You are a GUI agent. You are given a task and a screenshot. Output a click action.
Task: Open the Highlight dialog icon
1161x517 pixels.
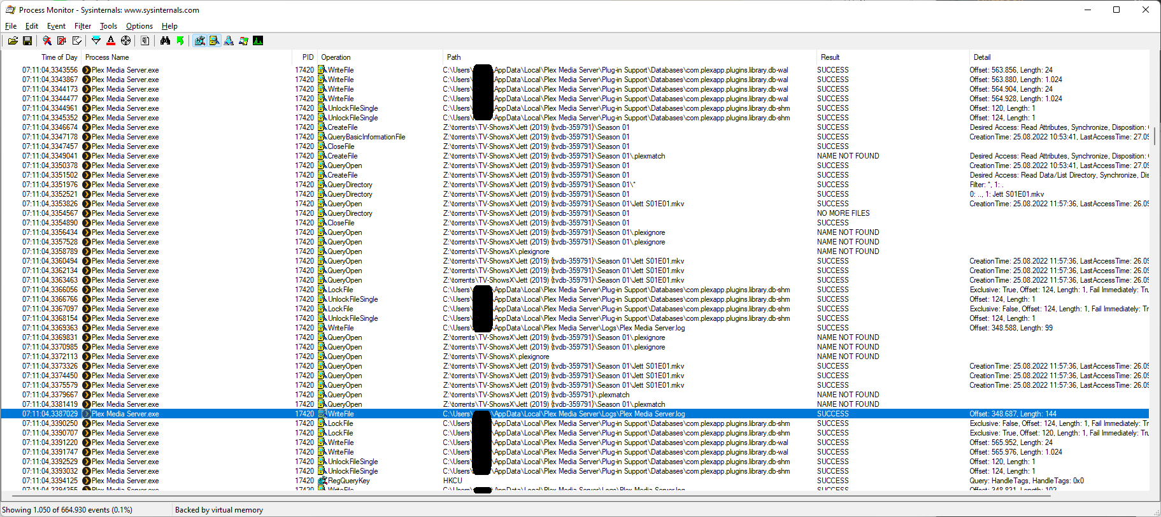(x=111, y=41)
